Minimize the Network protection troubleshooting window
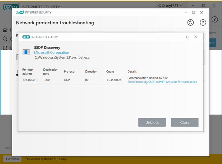This screenshot has width=222, height=164. (x=186, y=12)
